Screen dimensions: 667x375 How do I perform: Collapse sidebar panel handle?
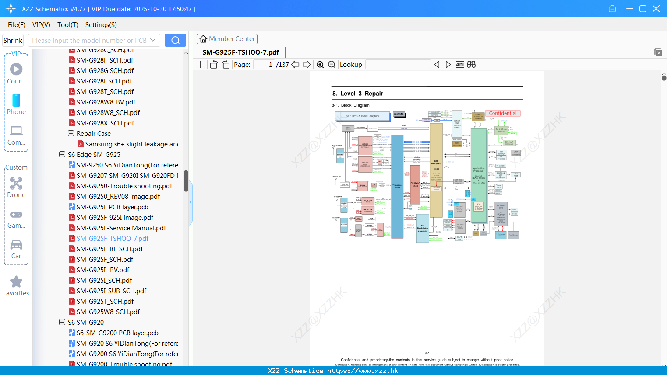(191, 202)
